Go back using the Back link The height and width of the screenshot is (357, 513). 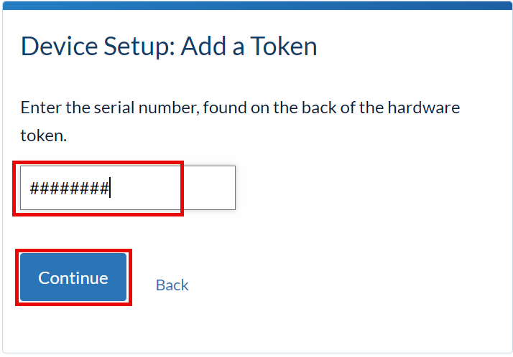pos(172,285)
